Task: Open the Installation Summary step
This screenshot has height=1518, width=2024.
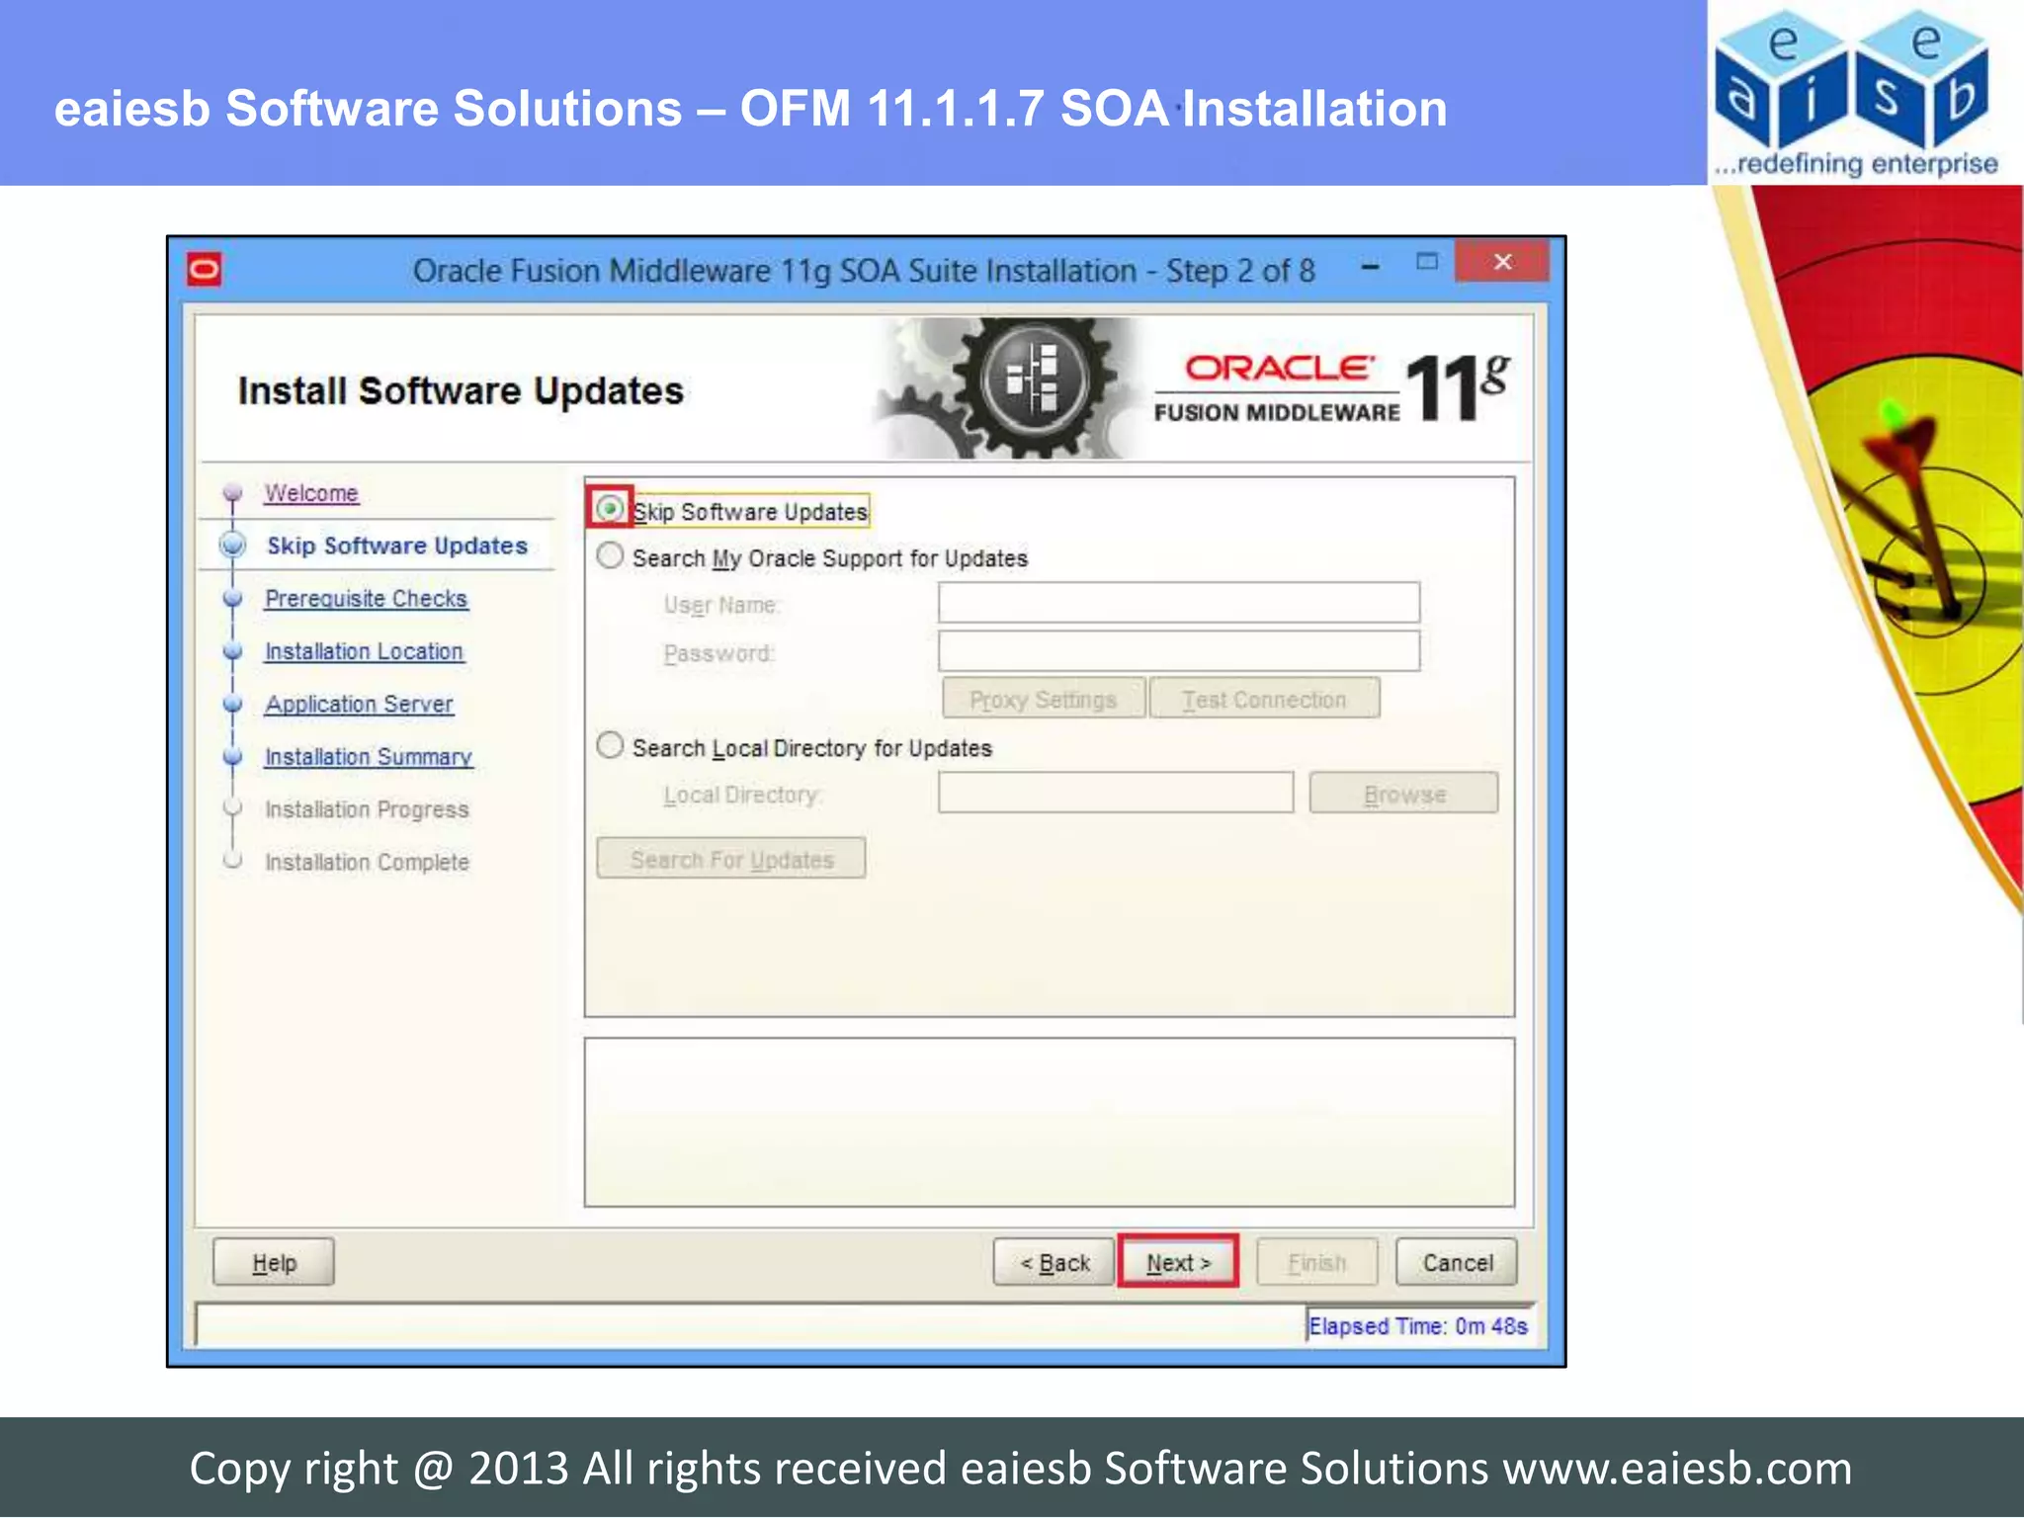Action: tap(369, 756)
